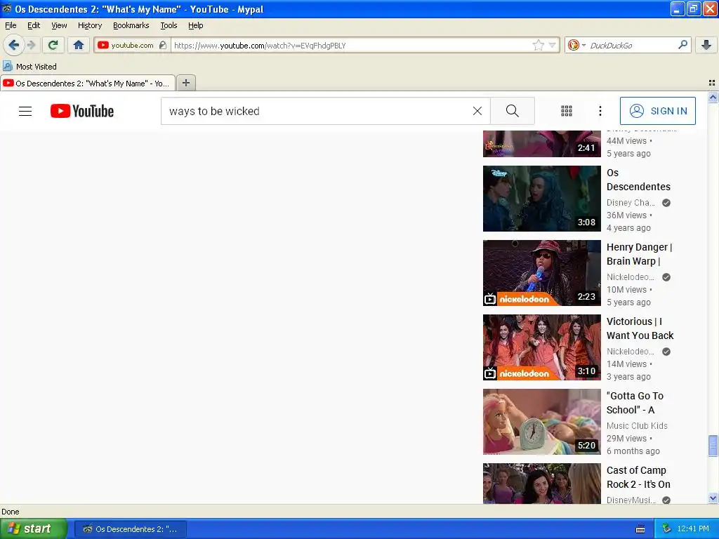Focus the address bar URL
This screenshot has height=539, width=719.
tap(351, 46)
